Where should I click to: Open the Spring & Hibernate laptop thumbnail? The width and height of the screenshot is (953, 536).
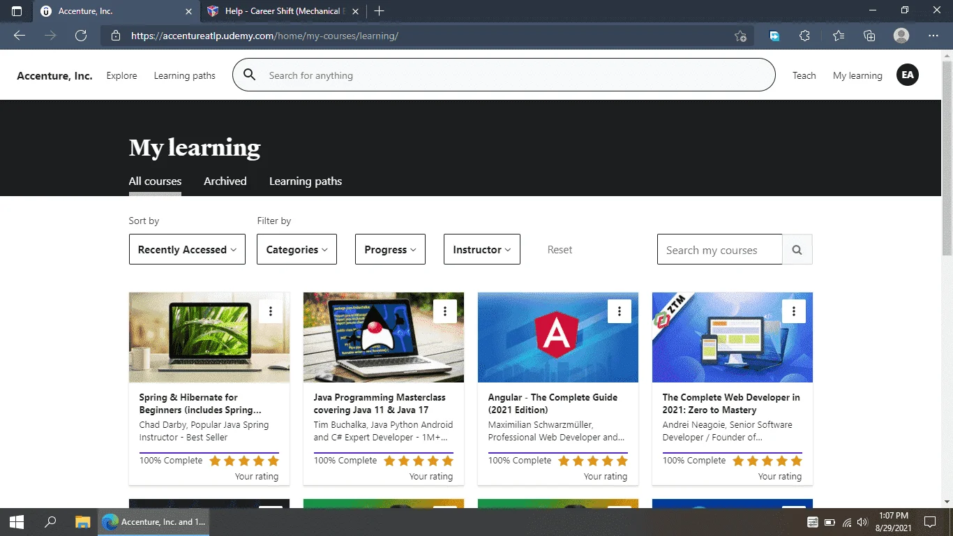[209, 337]
